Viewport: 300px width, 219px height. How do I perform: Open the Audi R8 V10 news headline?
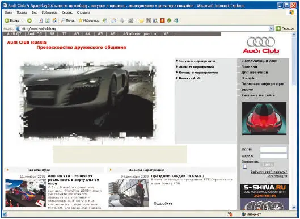(74, 180)
